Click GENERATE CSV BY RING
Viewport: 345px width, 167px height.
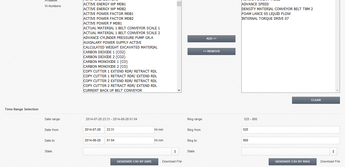292,162
